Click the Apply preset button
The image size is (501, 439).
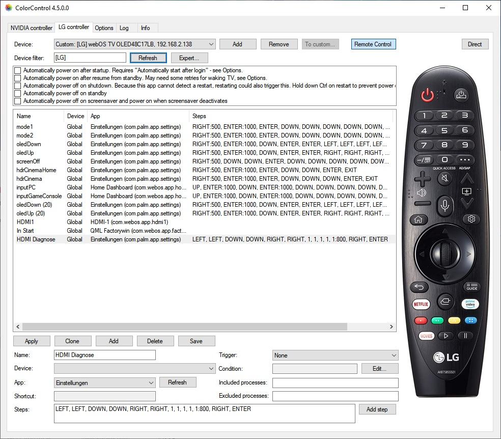point(32,341)
